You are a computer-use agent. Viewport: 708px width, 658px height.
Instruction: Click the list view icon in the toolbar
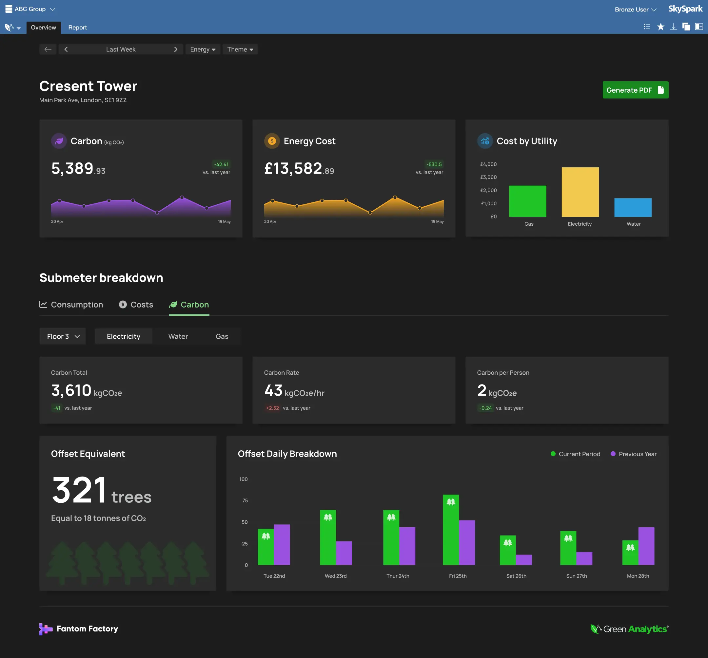coord(647,27)
